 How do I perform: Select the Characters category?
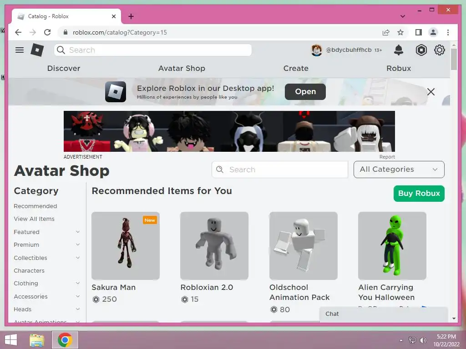[x=29, y=270]
